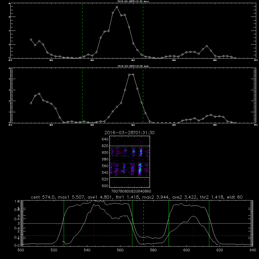The image size is (259, 259).
Task: Click the 580 label on heatmap y-axis
Action: [x=105, y=159]
